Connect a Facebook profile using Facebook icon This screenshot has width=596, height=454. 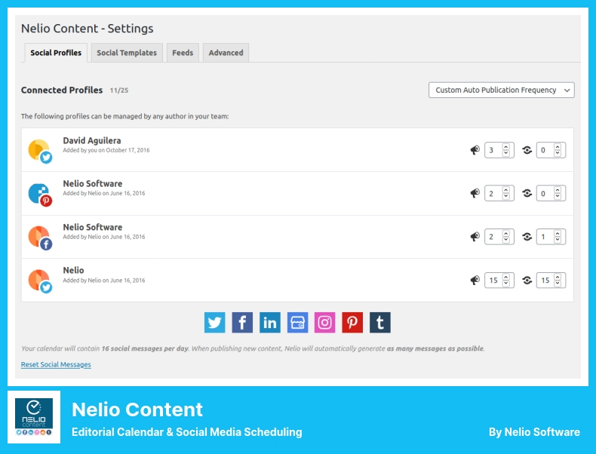242,323
